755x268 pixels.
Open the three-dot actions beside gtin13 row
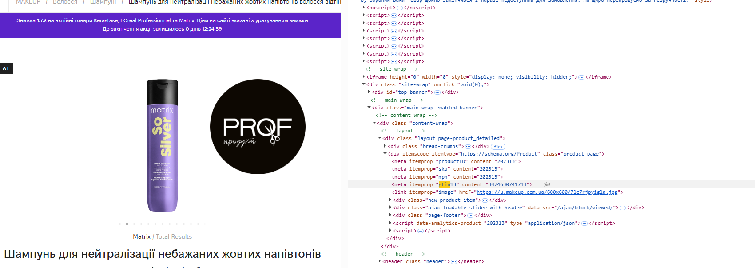[x=351, y=184]
